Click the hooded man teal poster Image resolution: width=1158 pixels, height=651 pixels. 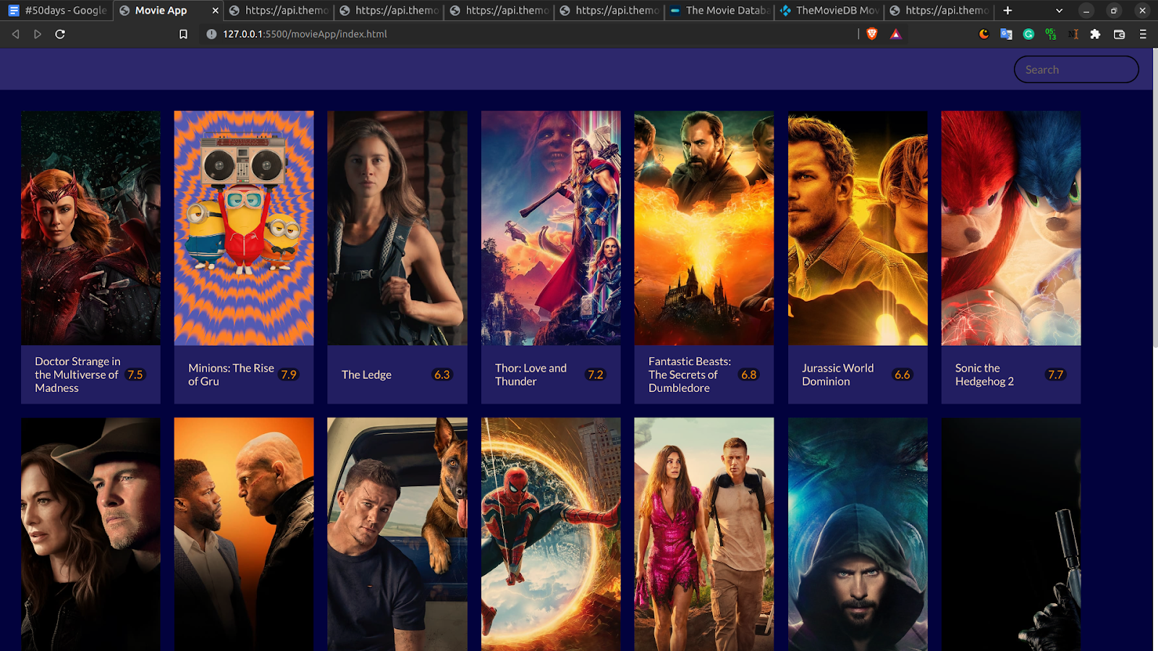pyautogui.click(x=858, y=534)
